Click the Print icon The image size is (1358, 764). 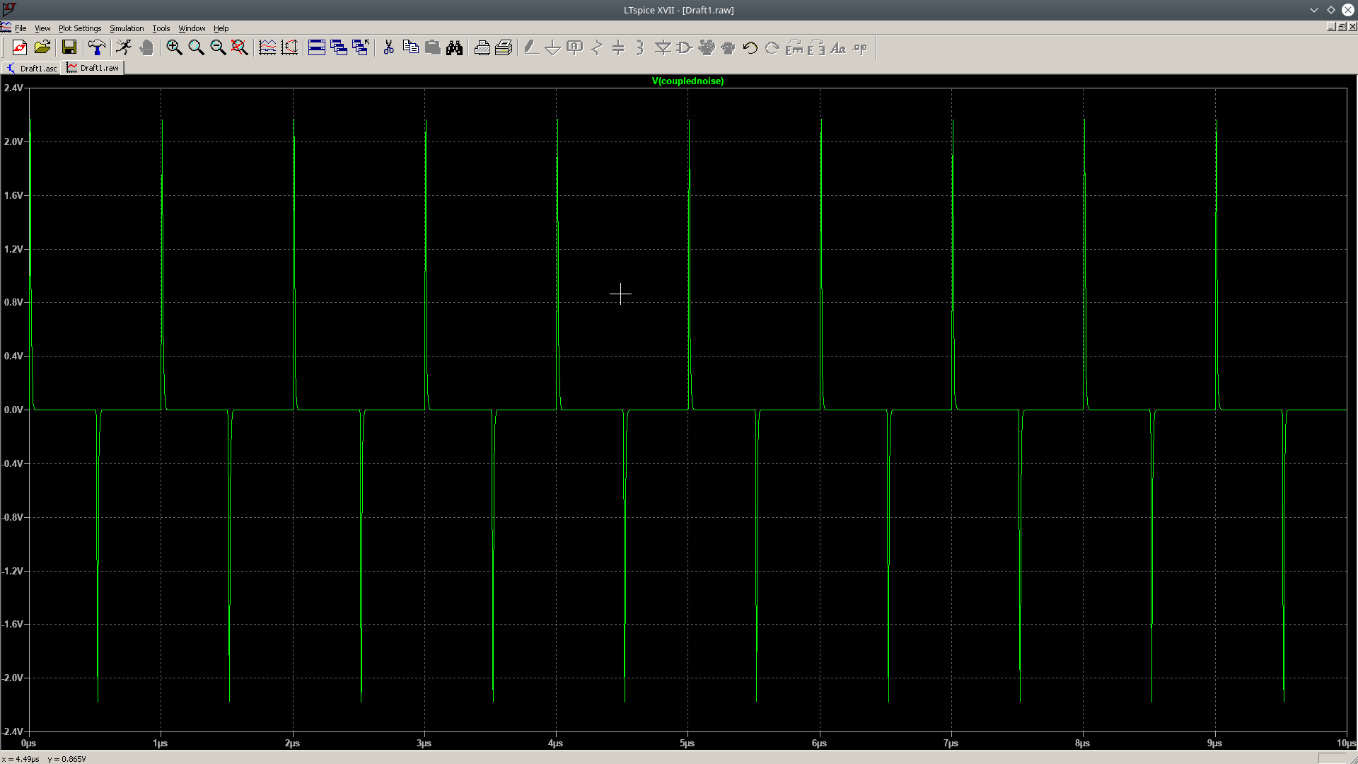[x=482, y=47]
